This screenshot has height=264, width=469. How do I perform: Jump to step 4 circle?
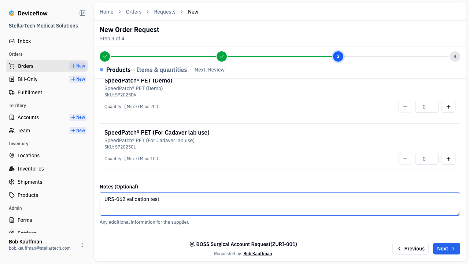455,56
